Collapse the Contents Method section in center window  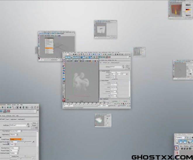pyautogui.click(x=100, y=81)
